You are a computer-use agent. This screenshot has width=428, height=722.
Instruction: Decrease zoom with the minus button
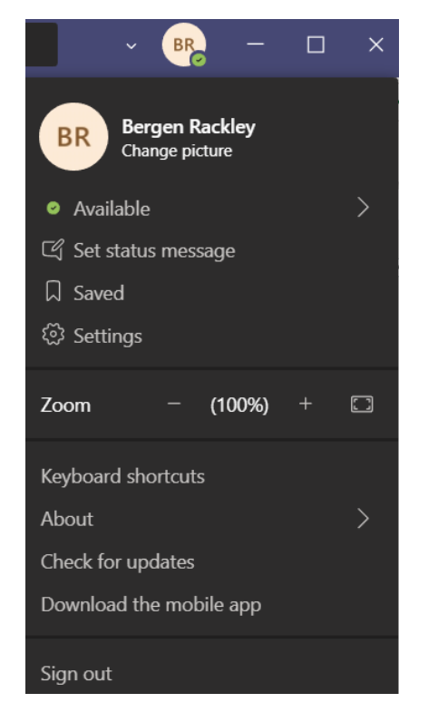pos(174,405)
